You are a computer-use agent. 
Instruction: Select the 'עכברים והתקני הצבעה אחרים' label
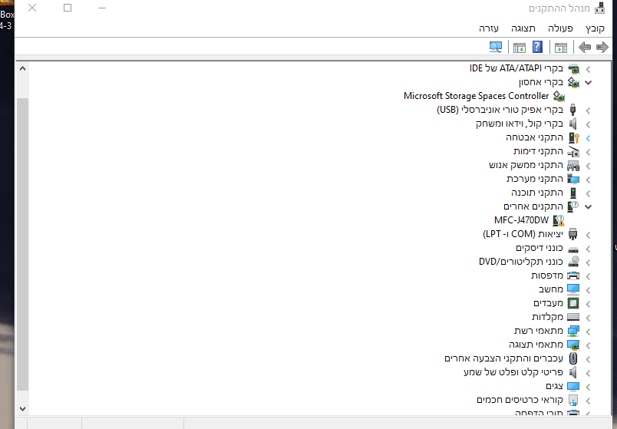click(503, 358)
